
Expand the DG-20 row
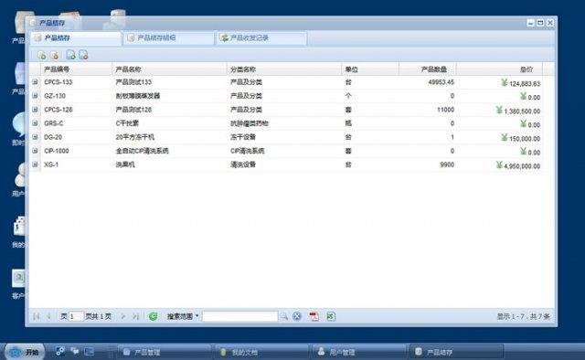35,137
